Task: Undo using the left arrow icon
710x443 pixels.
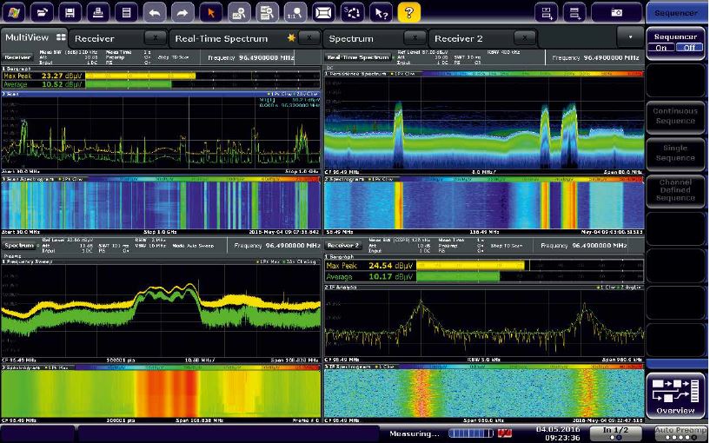Action: coord(154,12)
